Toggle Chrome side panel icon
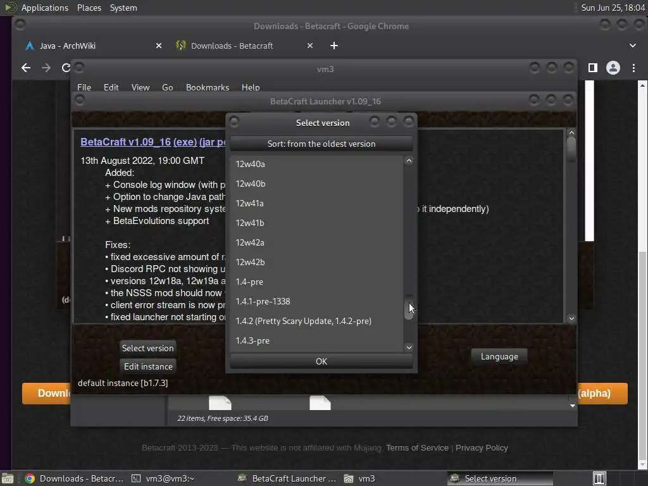Screen dimensions: 648x486 (592, 68)
